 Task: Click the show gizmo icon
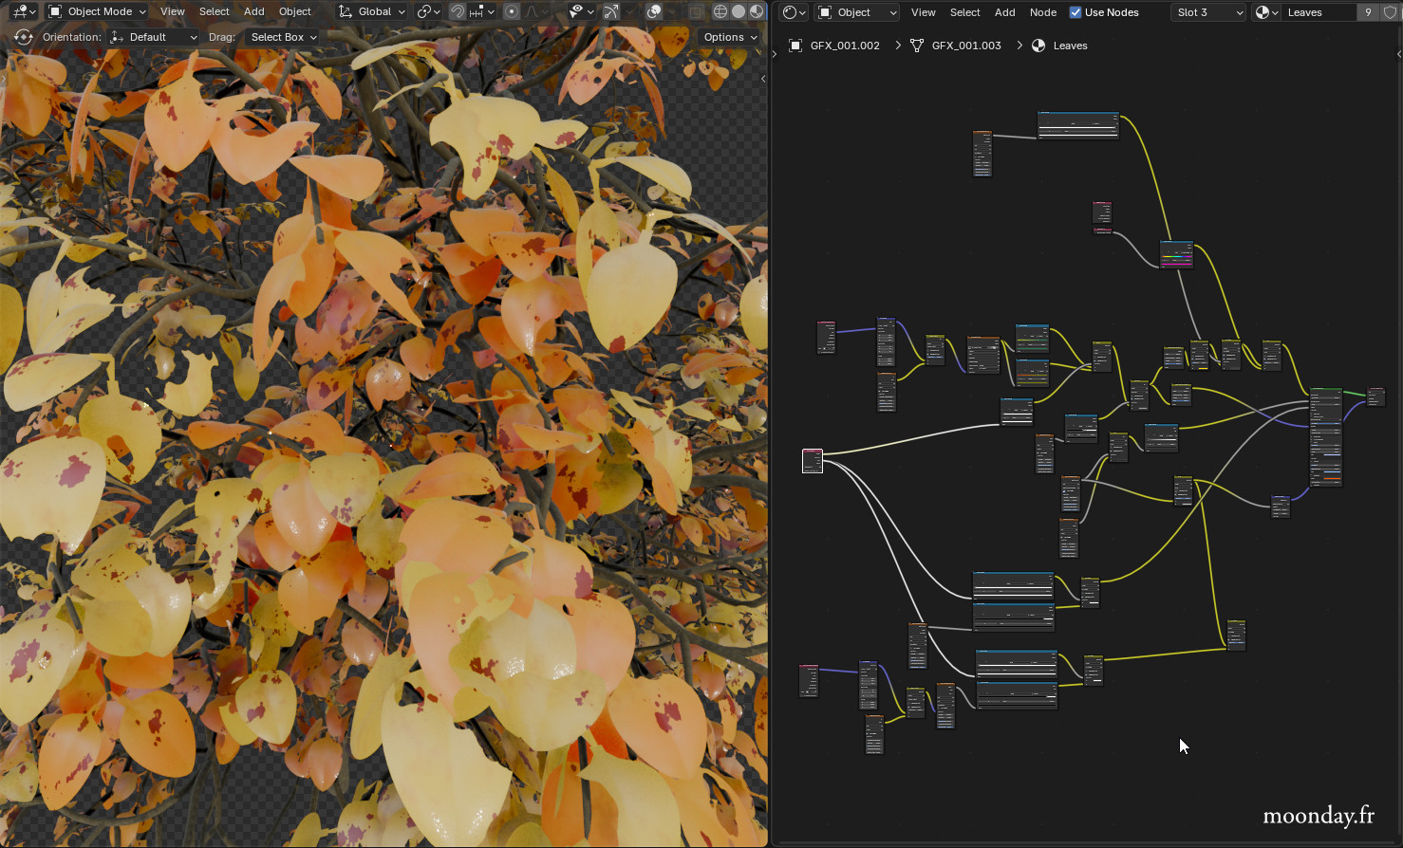(610, 11)
